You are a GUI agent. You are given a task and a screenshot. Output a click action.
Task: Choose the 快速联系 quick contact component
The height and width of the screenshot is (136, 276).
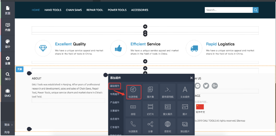click(133, 126)
